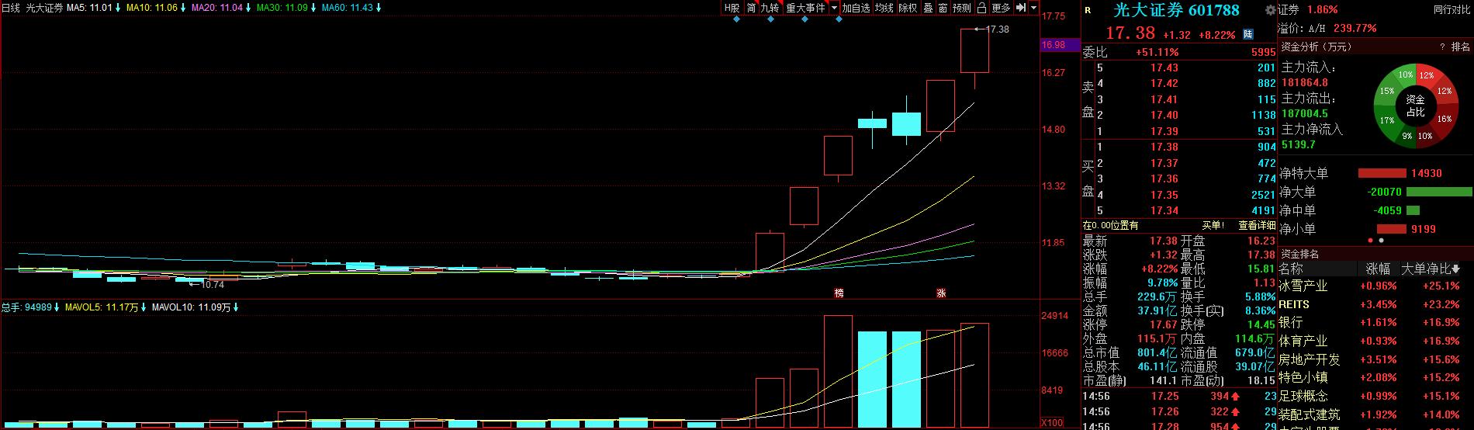
Task: Click the blue 陆 Stock Connect badge
Action: 1248,34
